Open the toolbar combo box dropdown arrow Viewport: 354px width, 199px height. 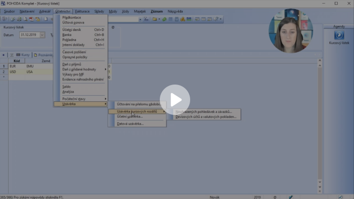(x=140, y=19)
